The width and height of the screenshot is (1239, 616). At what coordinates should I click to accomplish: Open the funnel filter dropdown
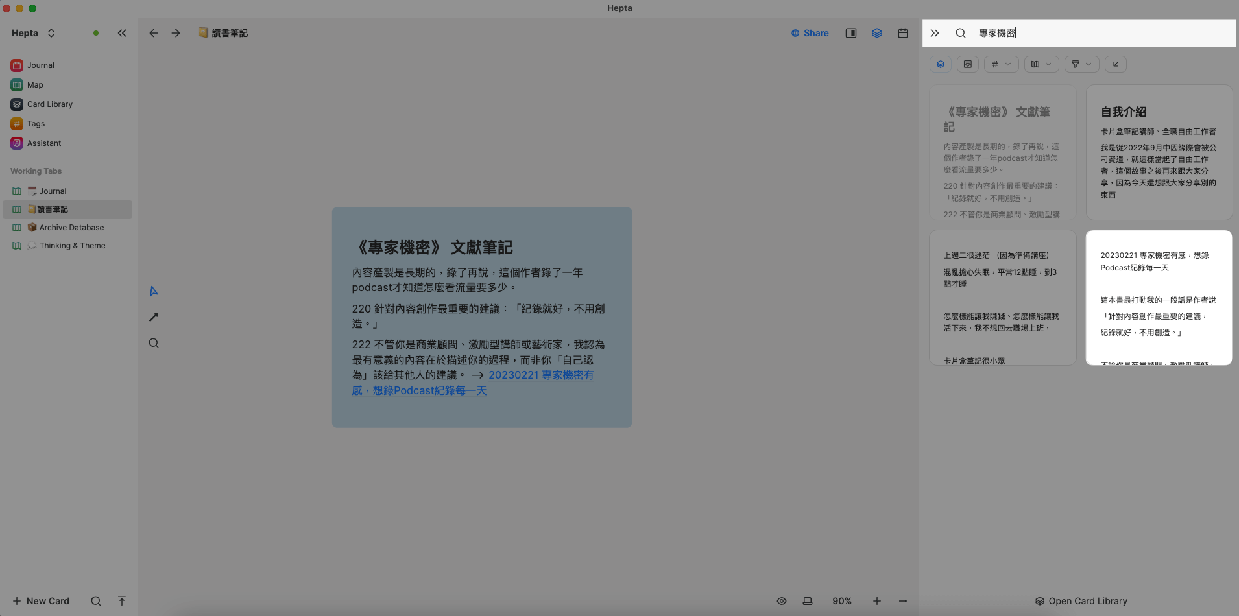pyautogui.click(x=1081, y=64)
